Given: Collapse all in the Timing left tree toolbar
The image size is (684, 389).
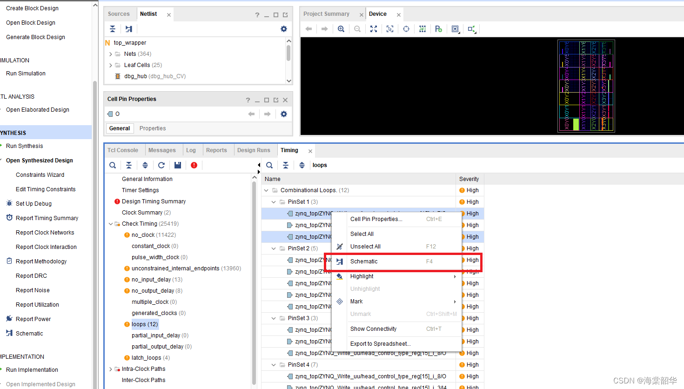Looking at the screenshot, I should tap(129, 165).
